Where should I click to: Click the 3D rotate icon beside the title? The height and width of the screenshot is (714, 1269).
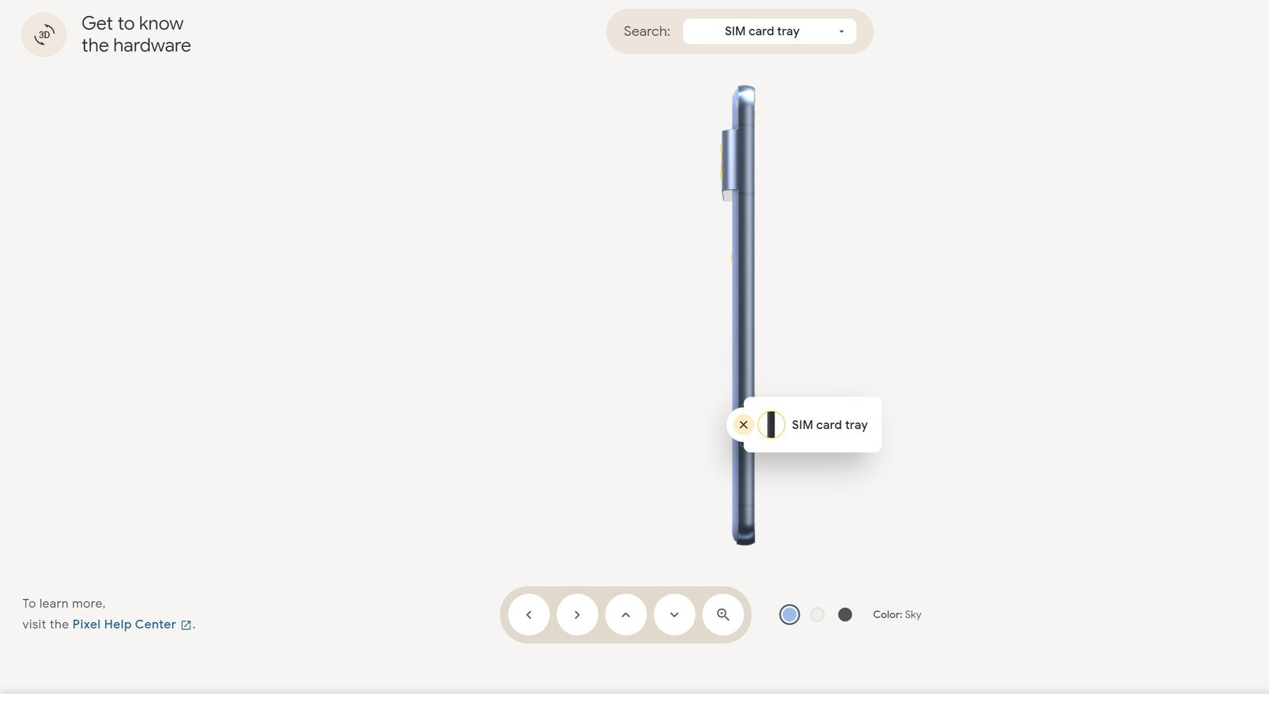click(44, 34)
